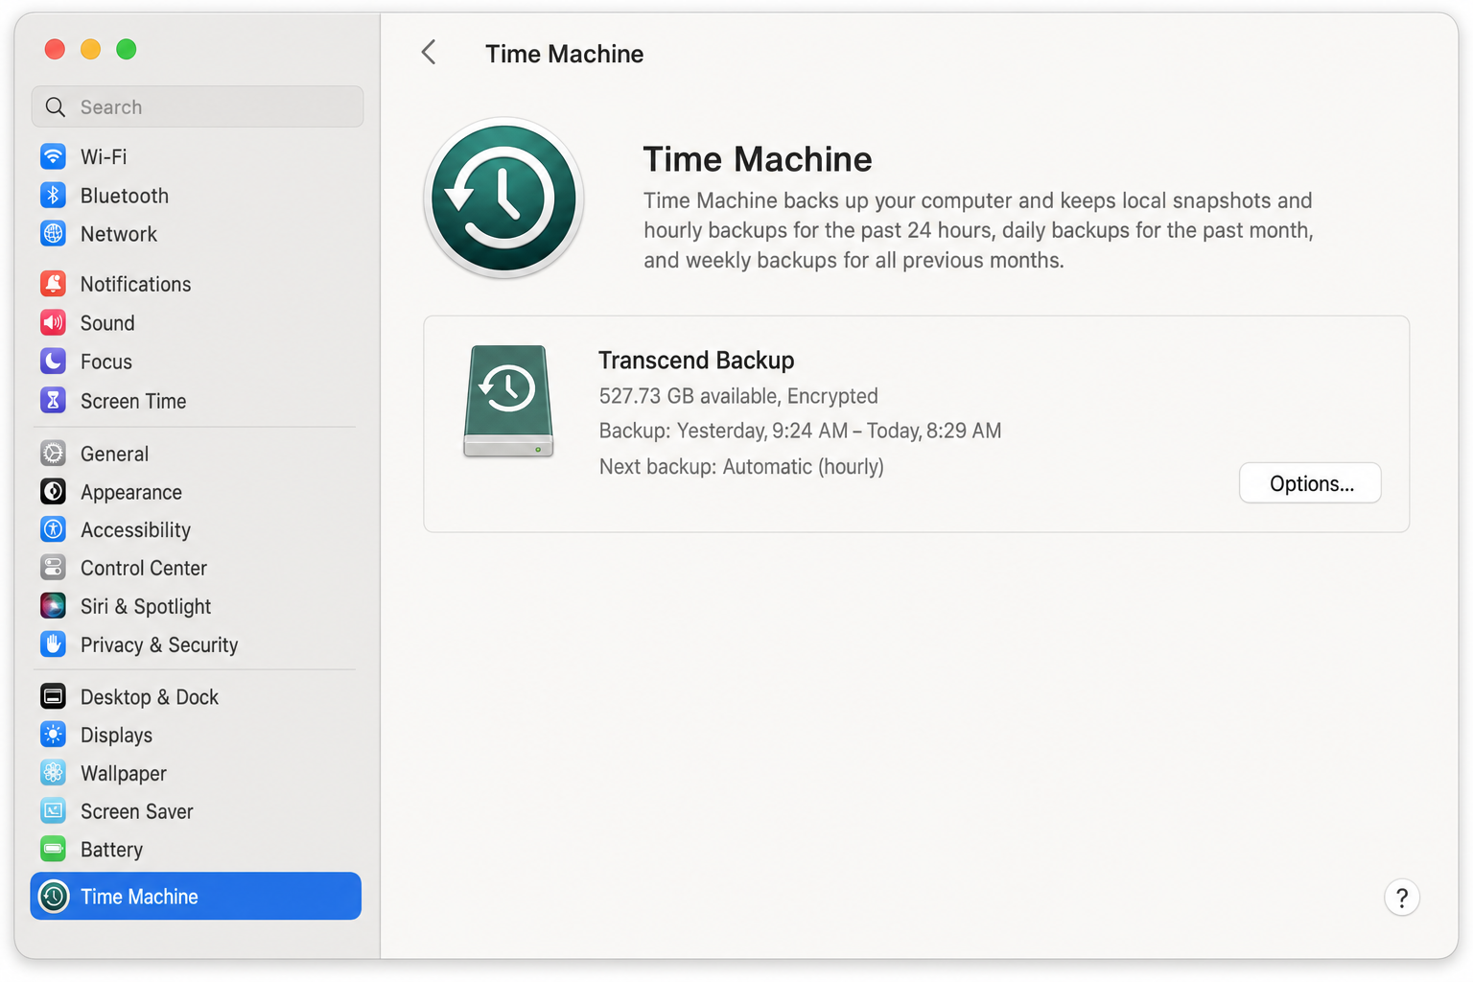The image size is (1473, 982).
Task: Focus the Search field
Action: [x=198, y=106]
